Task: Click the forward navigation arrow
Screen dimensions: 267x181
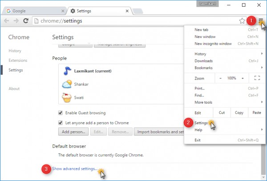Action: [x=16, y=21]
